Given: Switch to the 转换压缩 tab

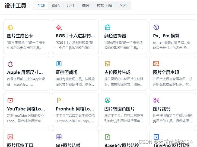Looking at the screenshot, I should (x=104, y=5).
